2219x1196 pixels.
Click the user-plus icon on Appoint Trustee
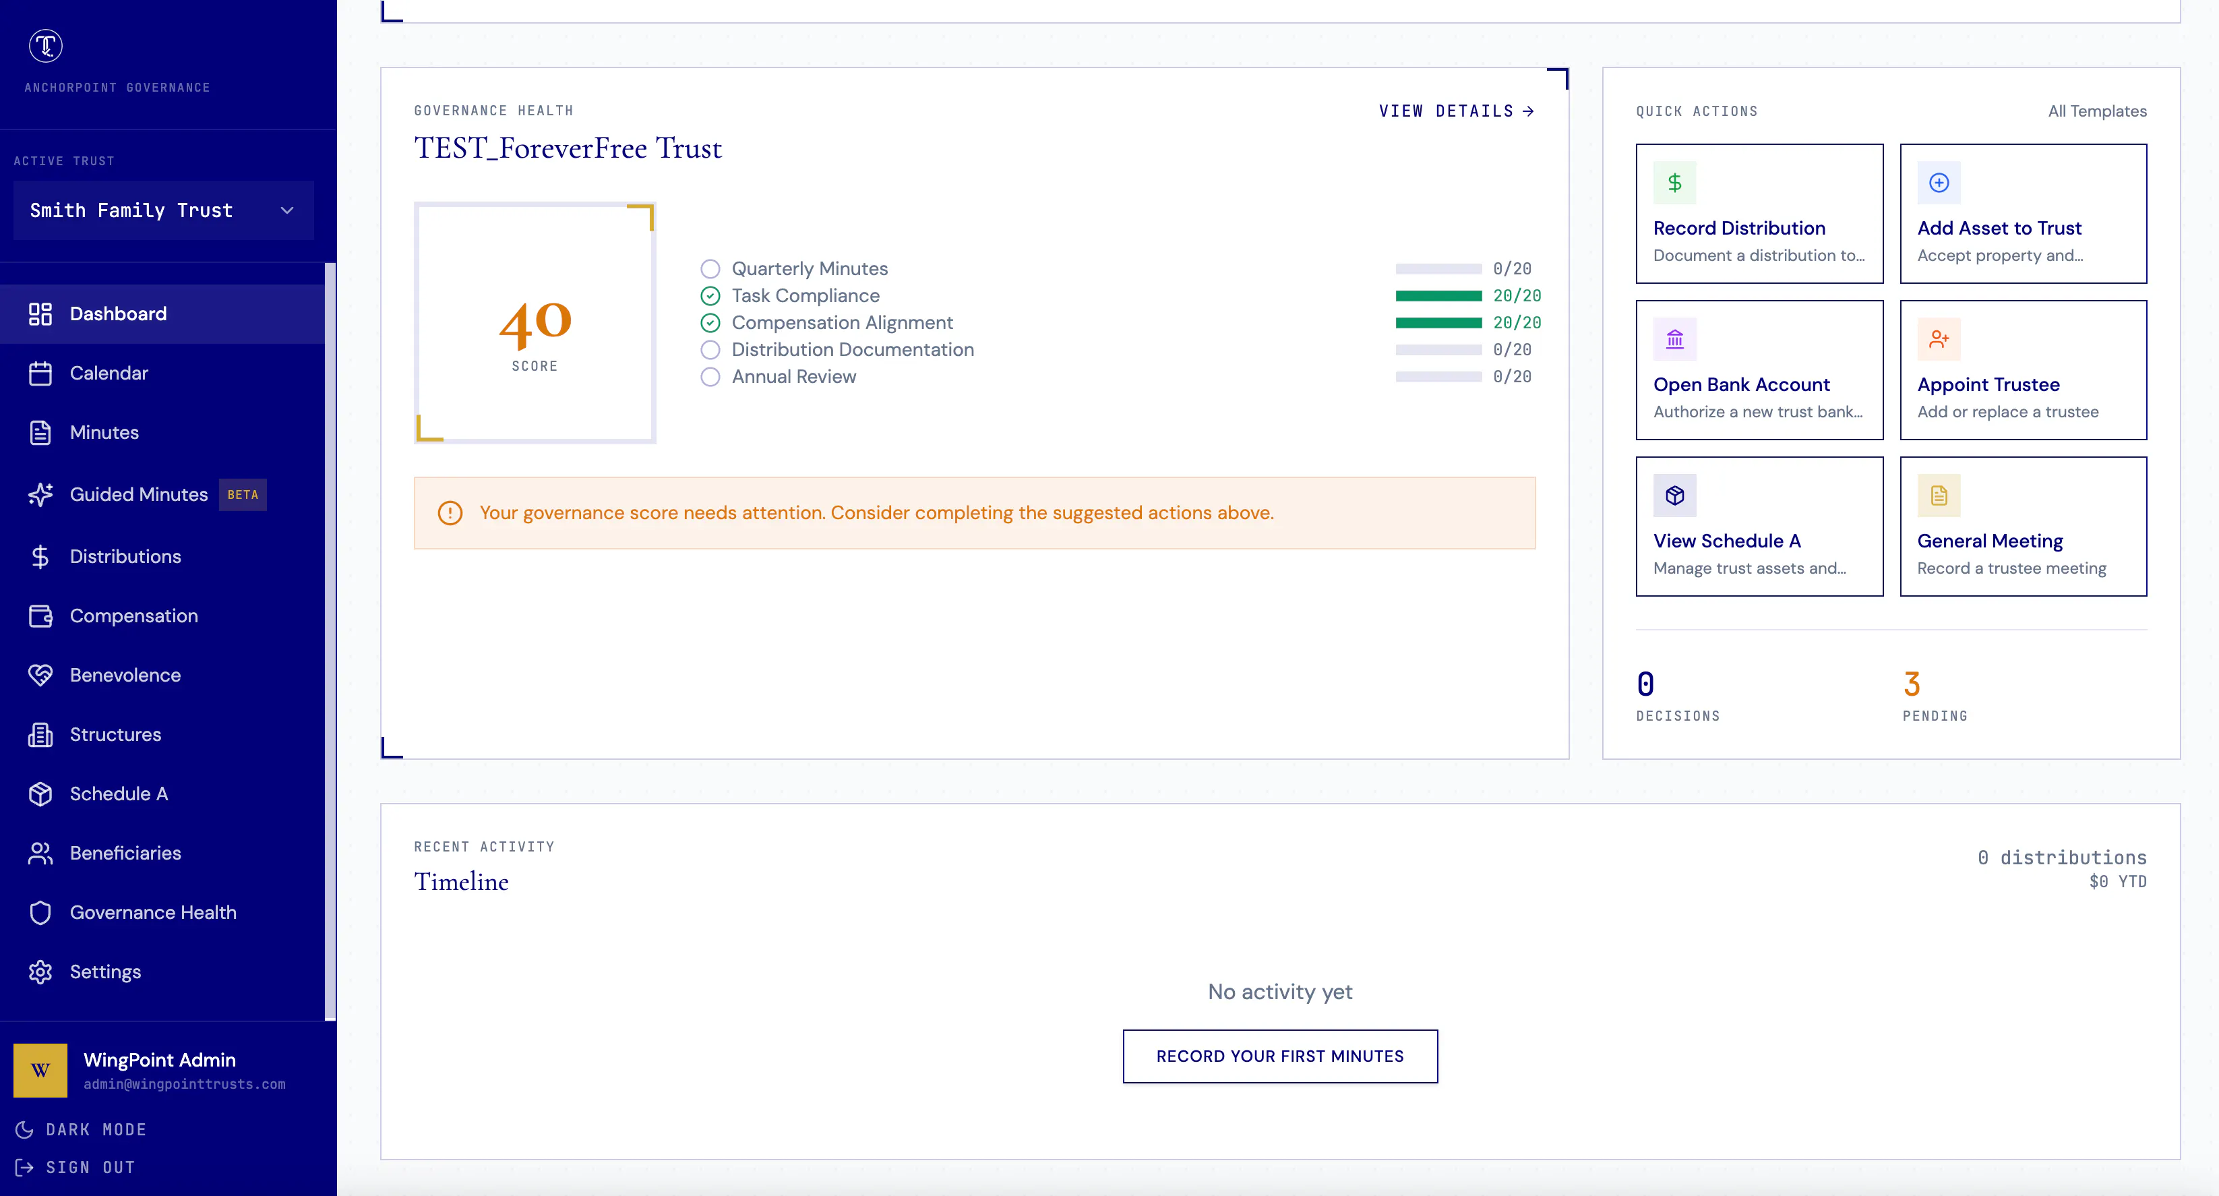(1938, 340)
